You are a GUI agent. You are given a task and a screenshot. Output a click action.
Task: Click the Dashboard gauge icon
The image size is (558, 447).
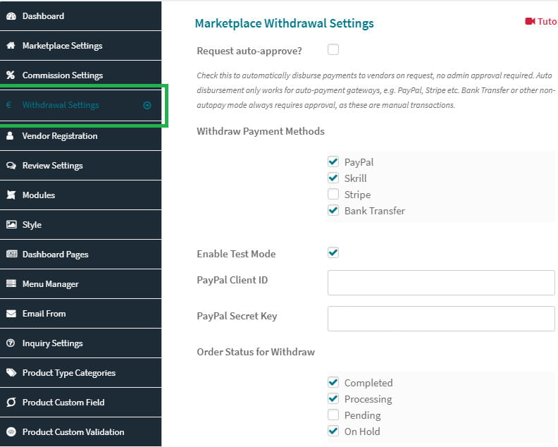[x=11, y=16]
